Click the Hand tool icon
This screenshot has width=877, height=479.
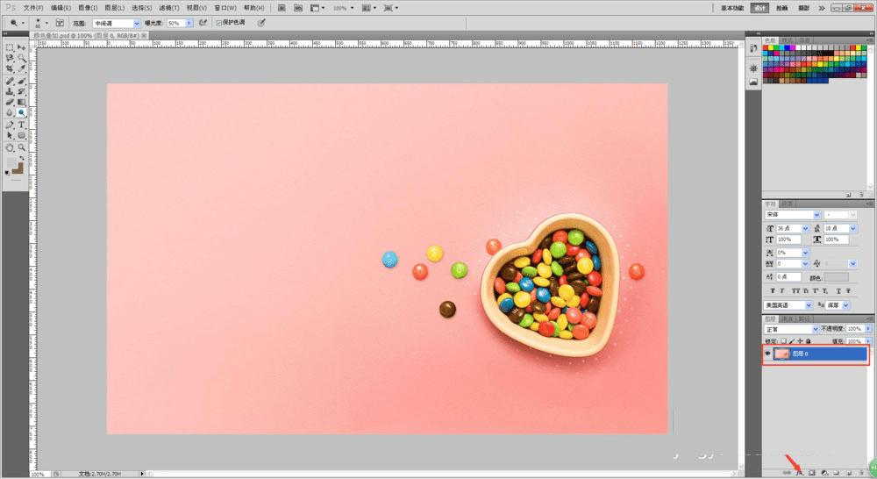(x=10, y=147)
